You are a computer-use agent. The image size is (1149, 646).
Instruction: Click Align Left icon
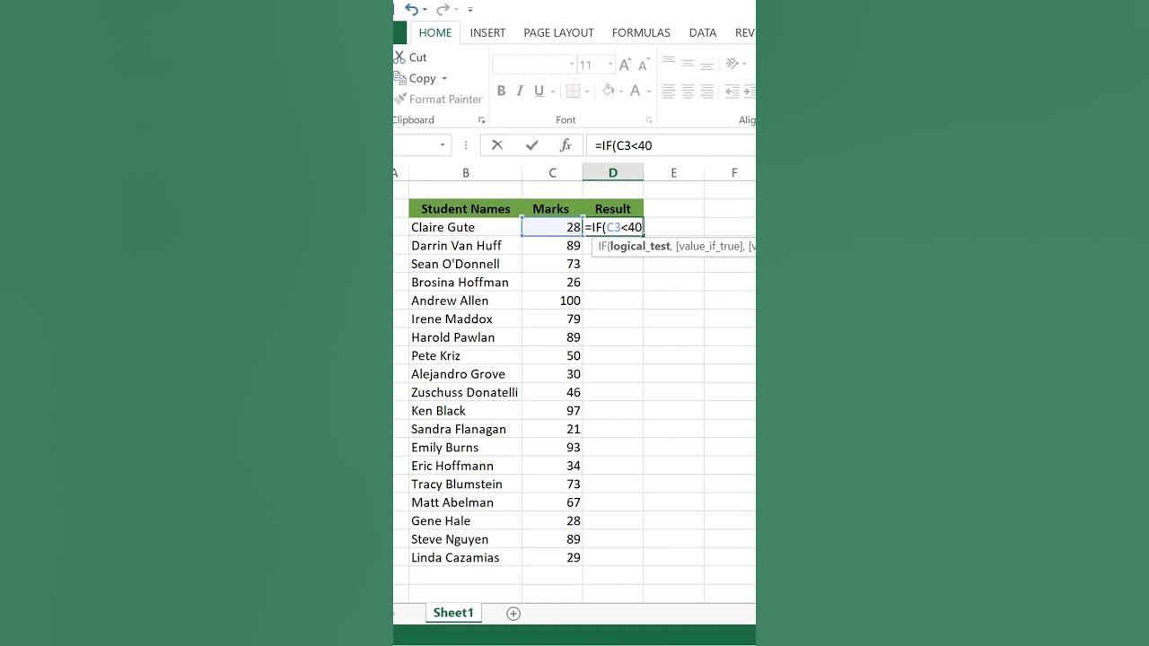click(x=669, y=91)
